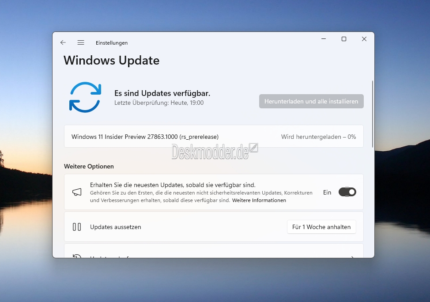The height and width of the screenshot is (302, 430).
Task: Click the 'Es sind Updates verfügbar.' heading
Action: click(162, 93)
